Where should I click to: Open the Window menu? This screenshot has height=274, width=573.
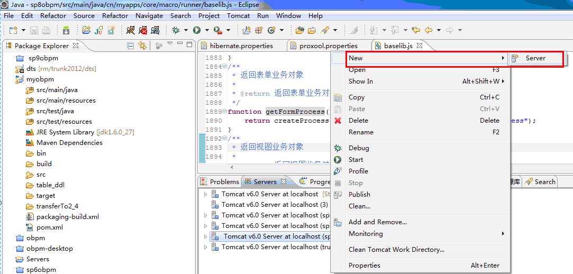288,16
